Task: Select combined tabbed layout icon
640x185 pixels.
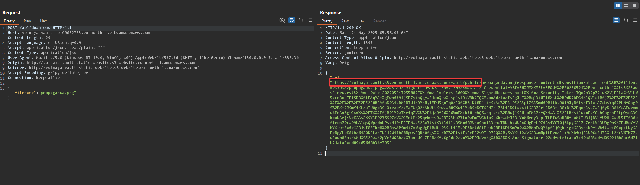Action: coord(634,5)
